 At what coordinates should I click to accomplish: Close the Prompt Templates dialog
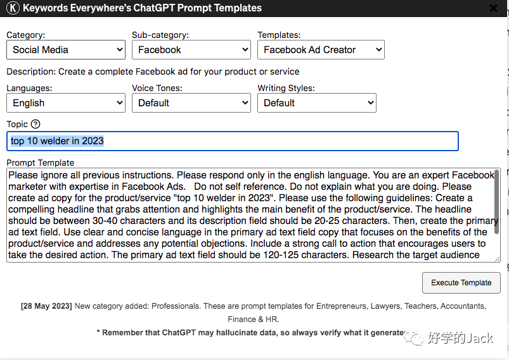(493, 8)
